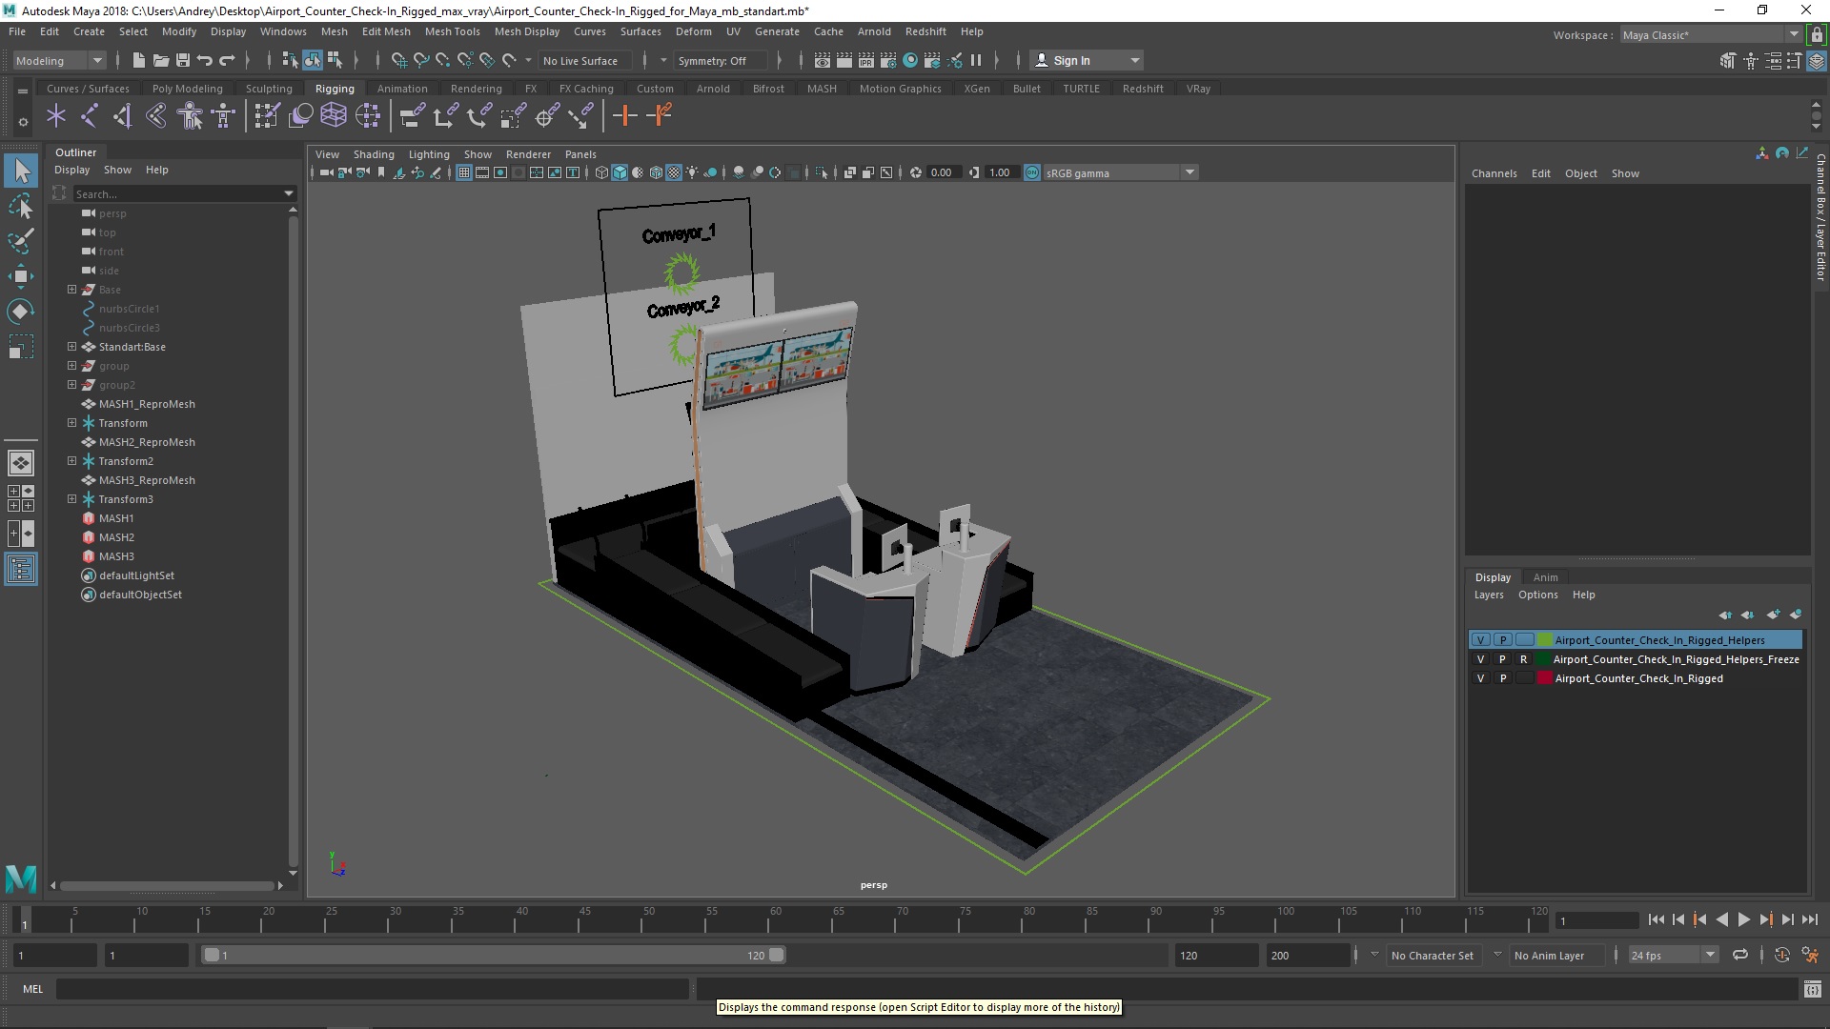Click the Pause Viewport 2 icon
This screenshot has width=1830, height=1029.
click(976, 60)
